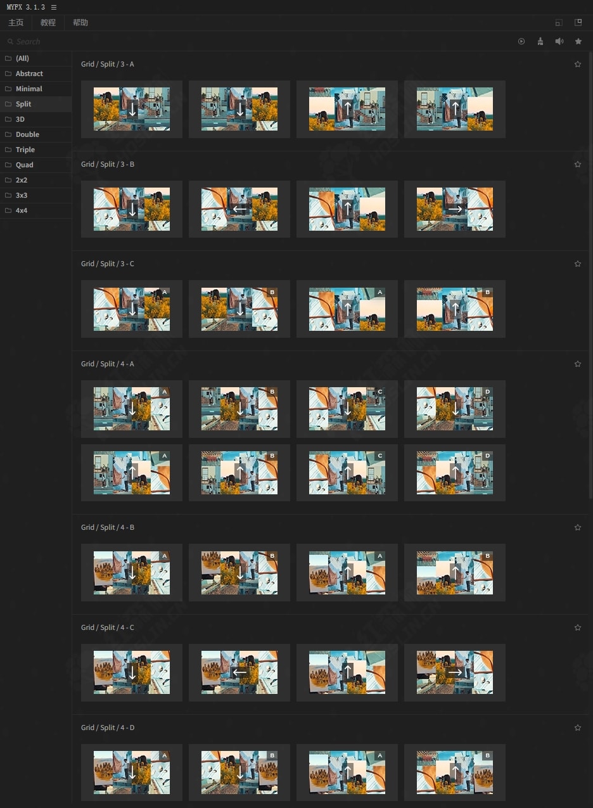Image resolution: width=593 pixels, height=808 pixels.
Task: Click the small-square-bottom-left layout icon
Action: click(559, 23)
